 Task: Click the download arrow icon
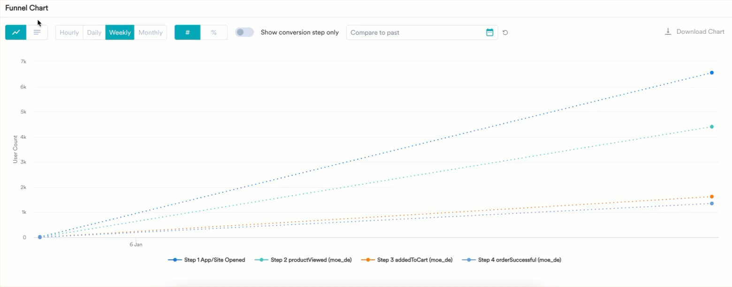(x=668, y=32)
